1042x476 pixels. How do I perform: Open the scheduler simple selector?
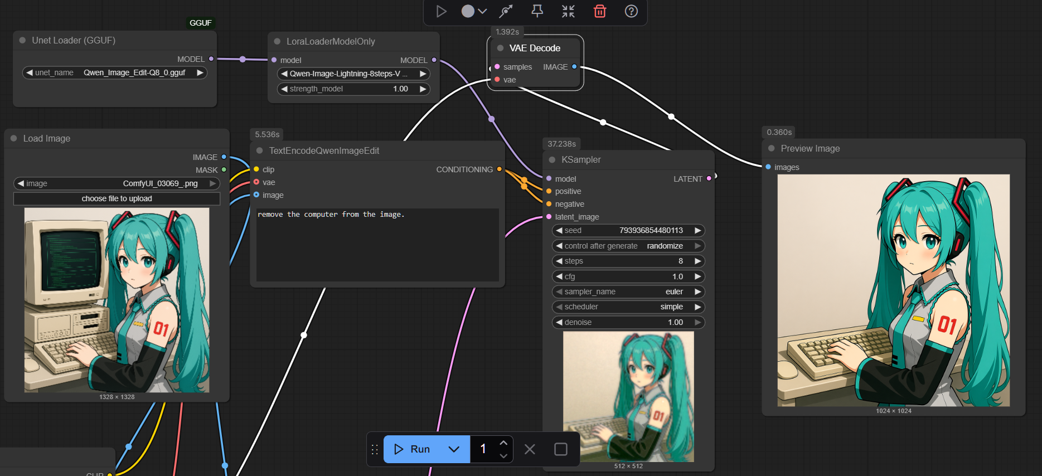click(628, 307)
